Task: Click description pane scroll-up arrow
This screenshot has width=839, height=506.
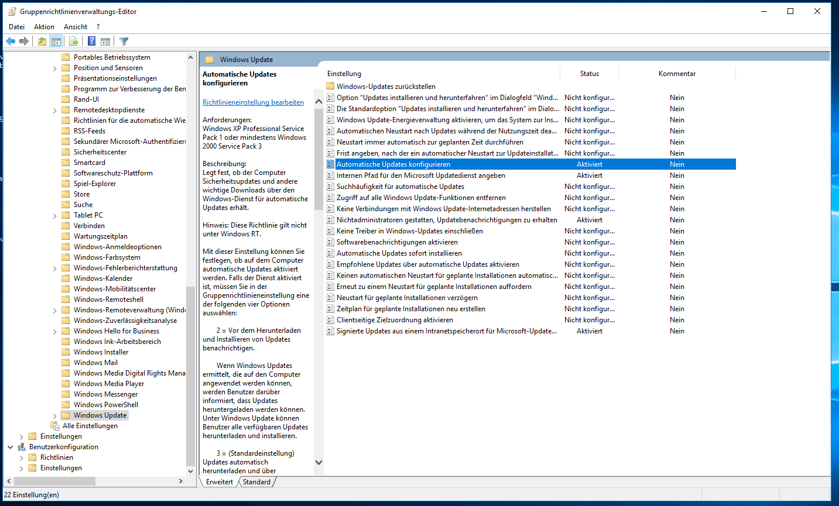Action: click(x=319, y=102)
